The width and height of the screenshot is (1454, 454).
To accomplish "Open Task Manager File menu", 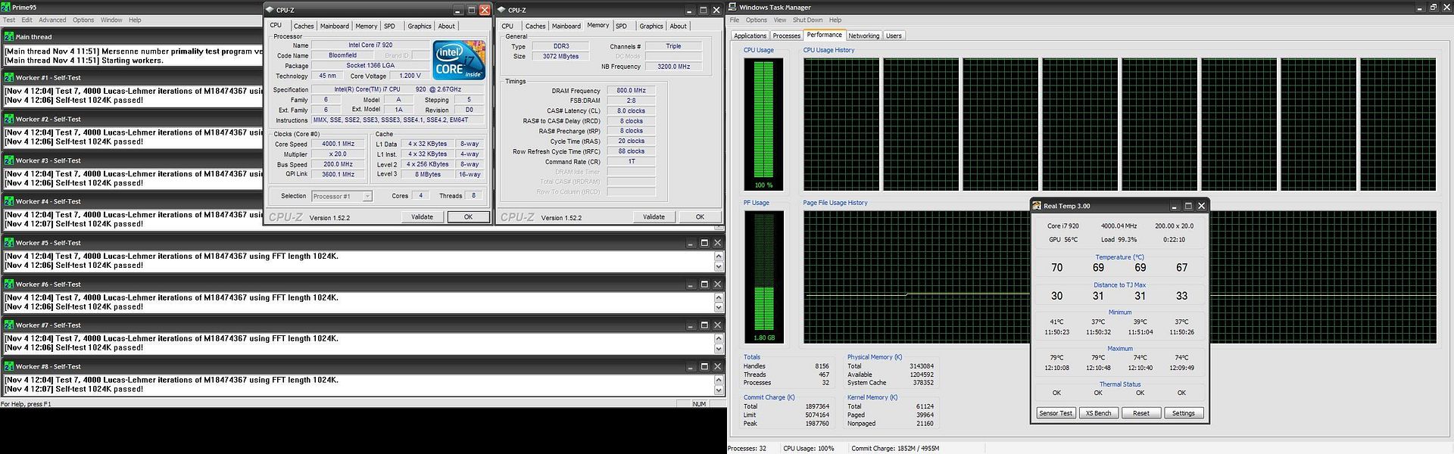I will (x=735, y=20).
